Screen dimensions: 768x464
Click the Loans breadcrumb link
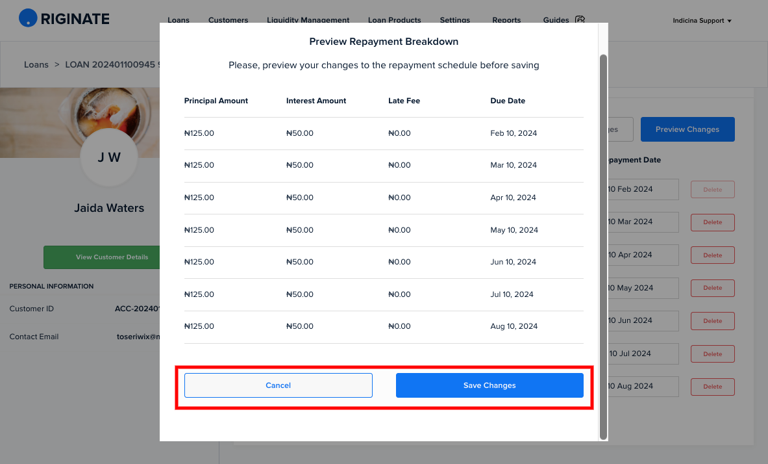[x=36, y=65]
